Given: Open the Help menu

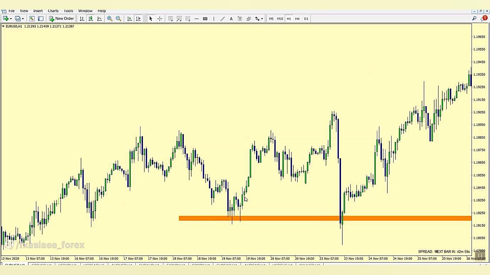Looking at the screenshot, I should click(x=102, y=11).
